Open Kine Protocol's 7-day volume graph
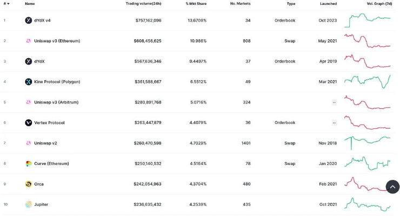 (368, 81)
